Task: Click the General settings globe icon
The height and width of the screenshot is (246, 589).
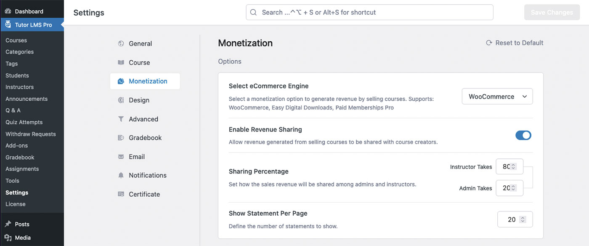Action: tap(121, 43)
